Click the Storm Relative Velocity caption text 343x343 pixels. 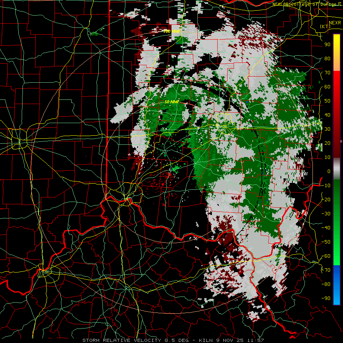(x=173, y=340)
